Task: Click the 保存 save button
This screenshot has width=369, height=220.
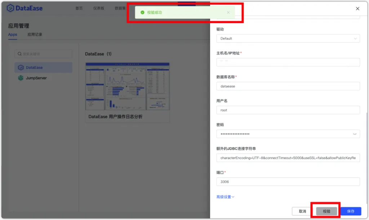Action: tap(351, 211)
